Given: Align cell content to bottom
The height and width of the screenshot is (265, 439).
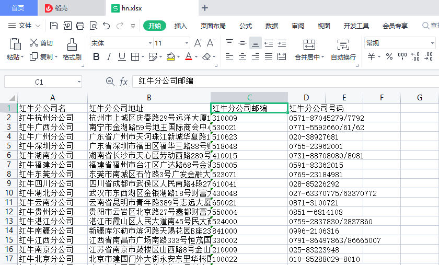Looking at the screenshot, I should click(256, 43).
